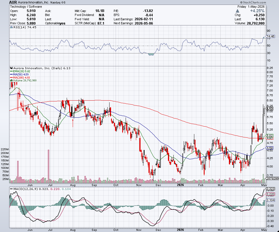Click the Nasdaq GS exchange label
The image size is (279, 232).
[x=58, y=3]
